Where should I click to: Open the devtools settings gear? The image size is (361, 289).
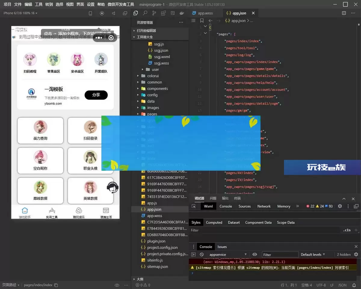340,206
